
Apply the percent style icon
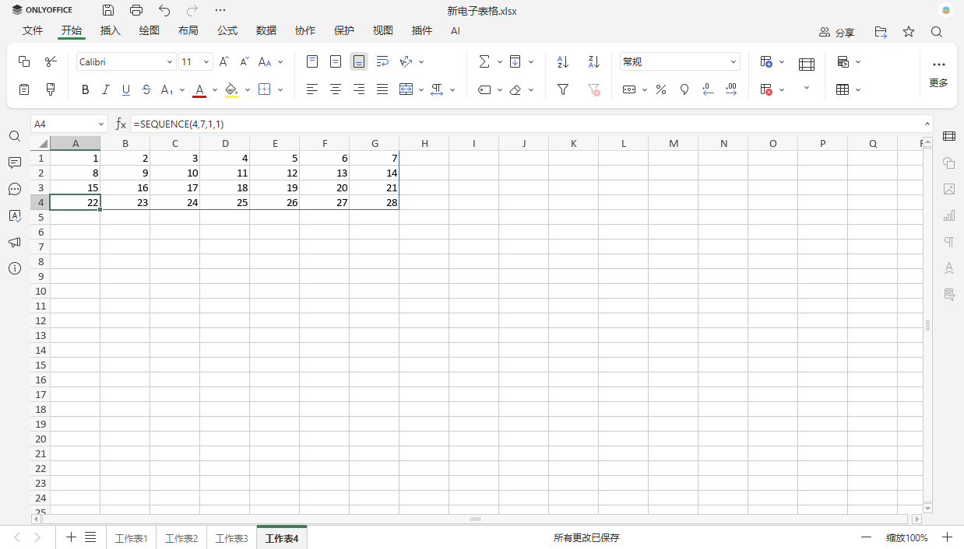[x=661, y=89]
